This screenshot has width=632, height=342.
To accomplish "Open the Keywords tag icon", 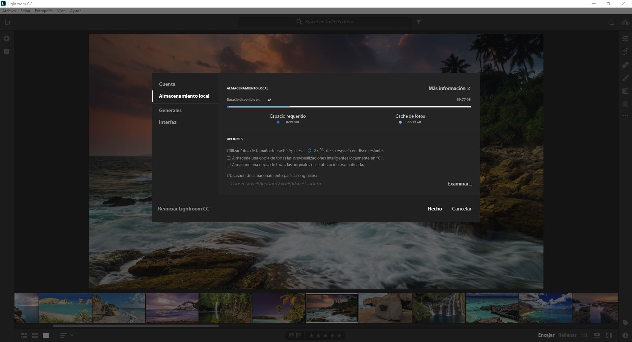I will (x=625, y=323).
